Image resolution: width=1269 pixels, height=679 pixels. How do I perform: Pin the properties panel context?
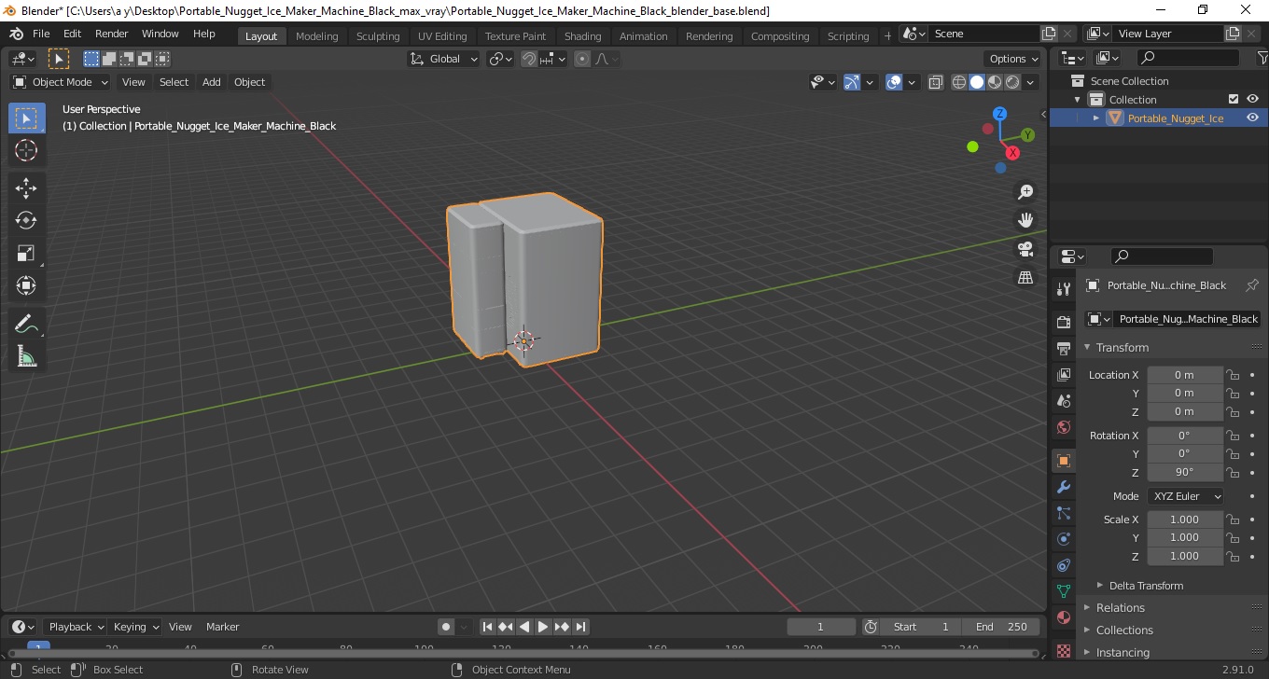[1252, 285]
